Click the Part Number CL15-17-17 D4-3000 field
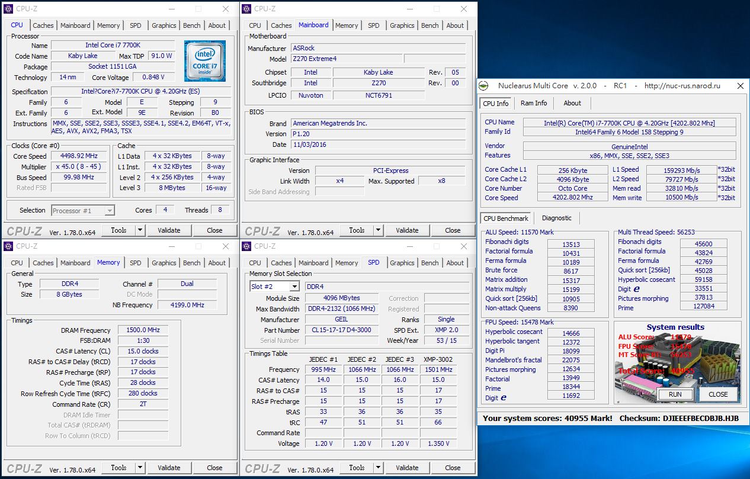 tap(341, 330)
